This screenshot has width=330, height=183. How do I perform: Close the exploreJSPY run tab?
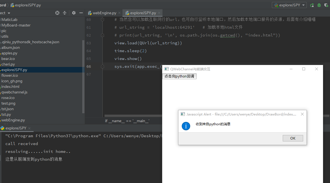tap(29, 128)
